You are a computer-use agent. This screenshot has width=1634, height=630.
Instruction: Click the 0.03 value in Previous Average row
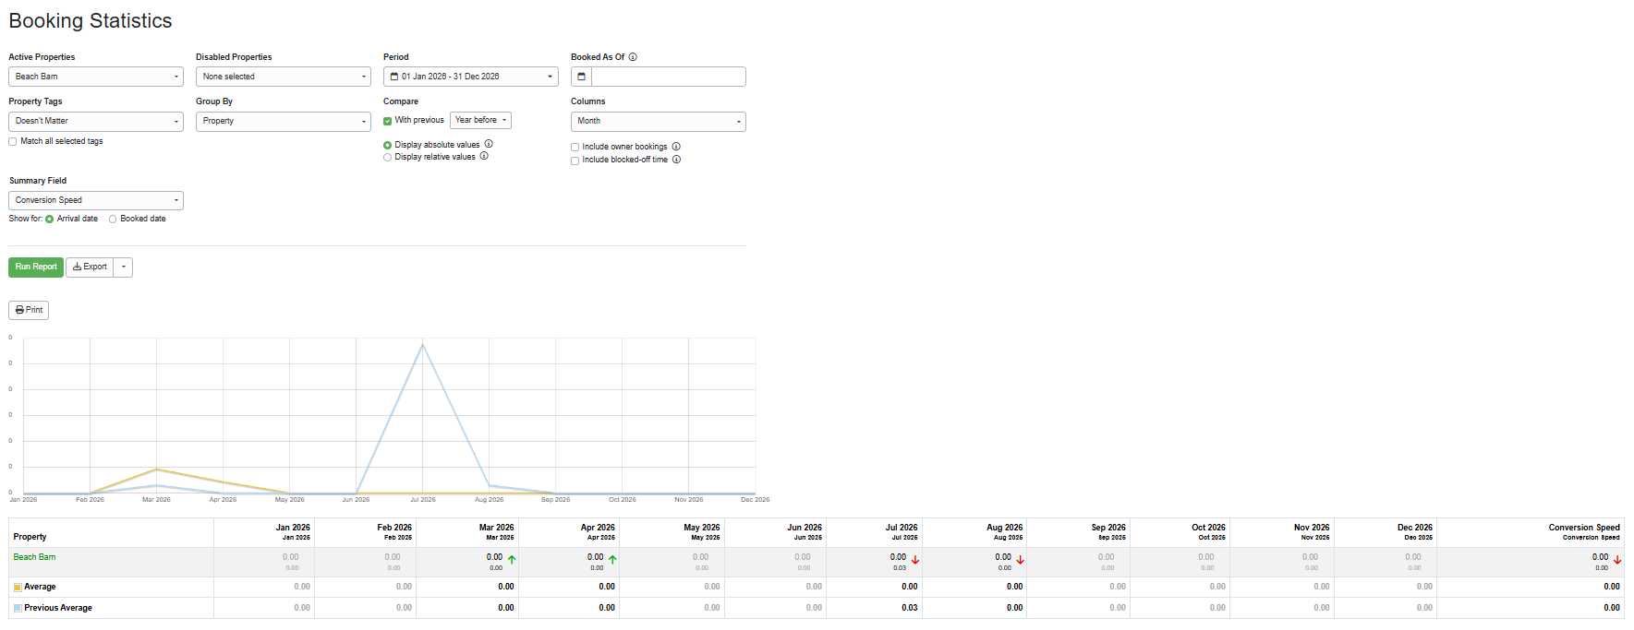909,608
